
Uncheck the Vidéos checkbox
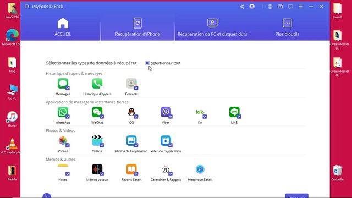[102, 145]
